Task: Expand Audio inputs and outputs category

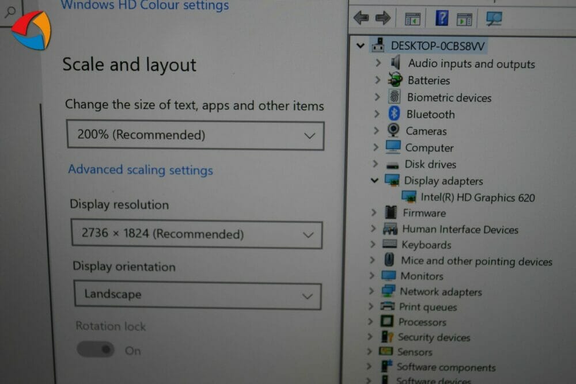Action: pyautogui.click(x=378, y=63)
